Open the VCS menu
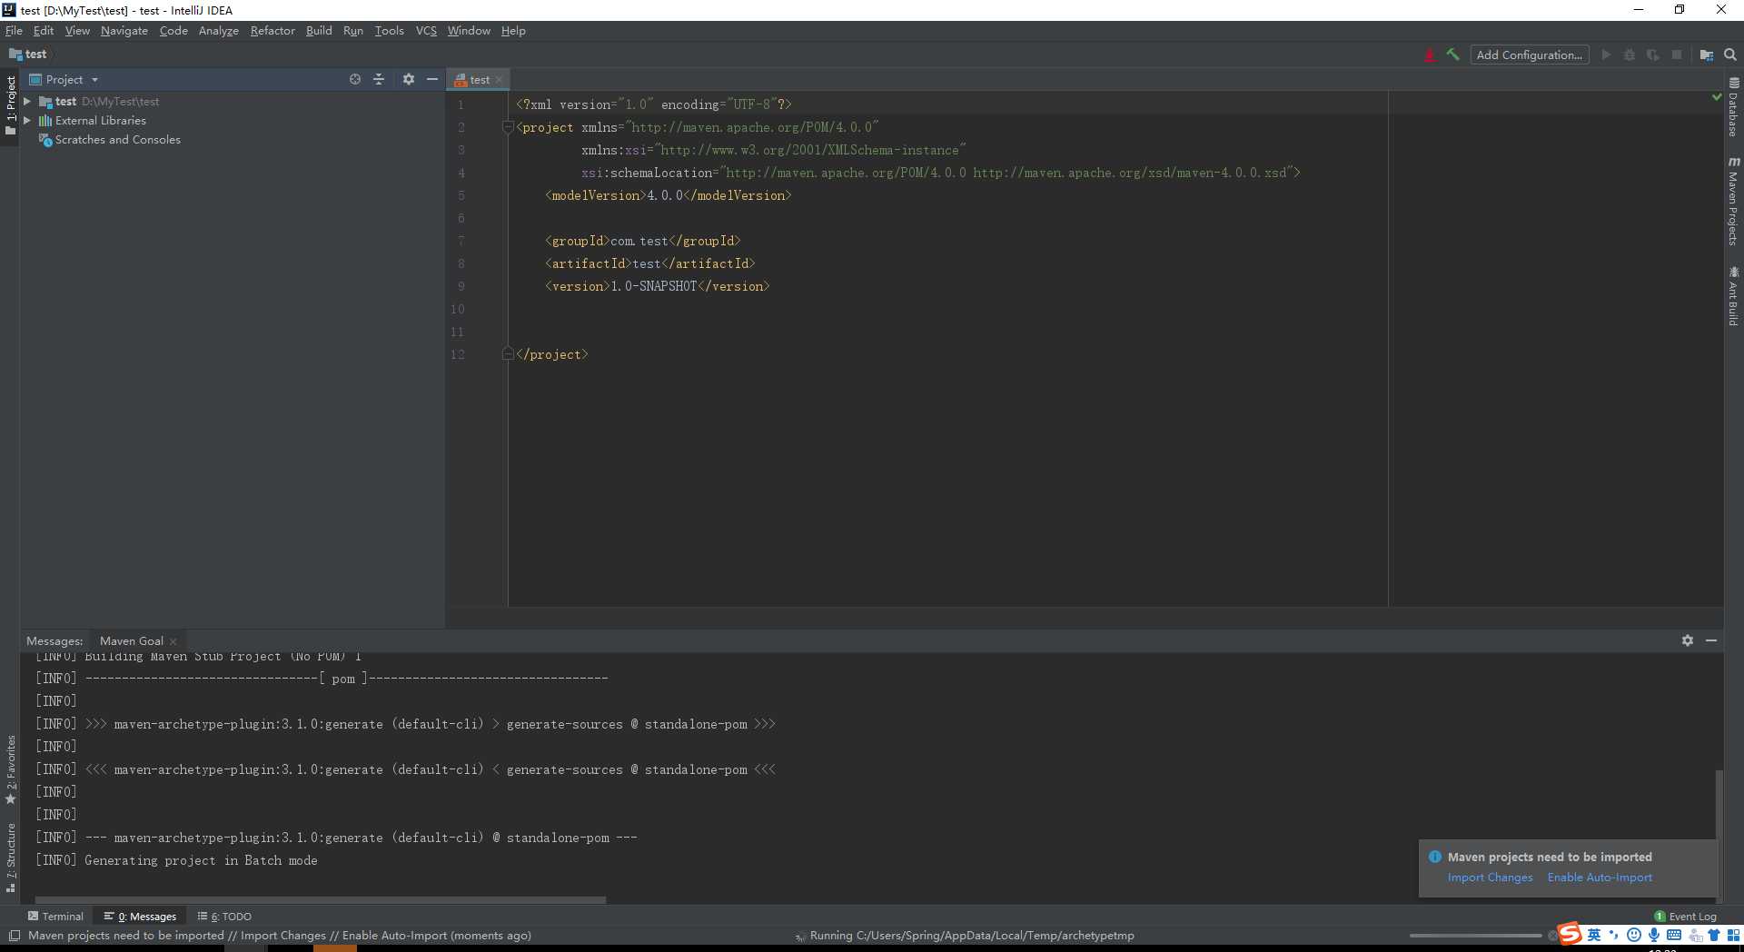1744x952 pixels. (426, 31)
